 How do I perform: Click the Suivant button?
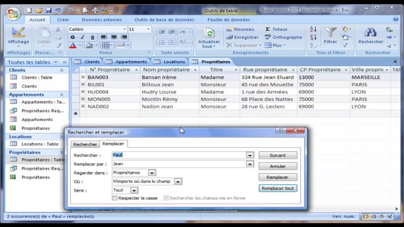coord(278,155)
